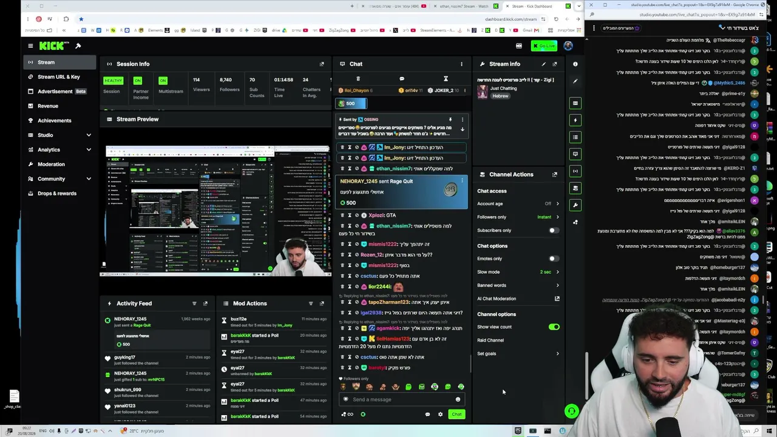Toggle the list panel icon in right rail
Image resolution: width=777 pixels, height=437 pixels.
coord(575,137)
